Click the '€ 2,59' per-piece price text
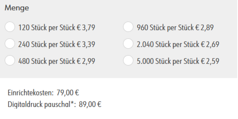 [210, 61]
